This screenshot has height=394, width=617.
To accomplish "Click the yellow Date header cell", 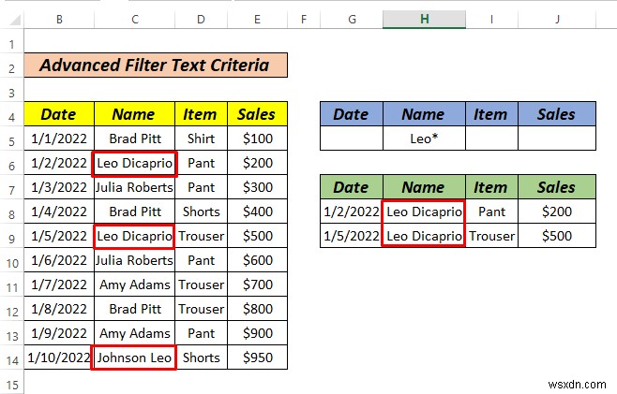I will [59, 114].
